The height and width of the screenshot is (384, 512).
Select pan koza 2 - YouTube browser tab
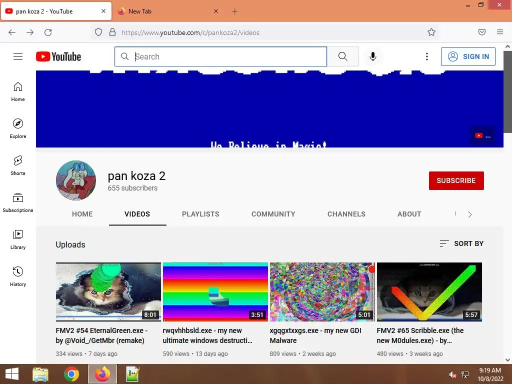(56, 11)
